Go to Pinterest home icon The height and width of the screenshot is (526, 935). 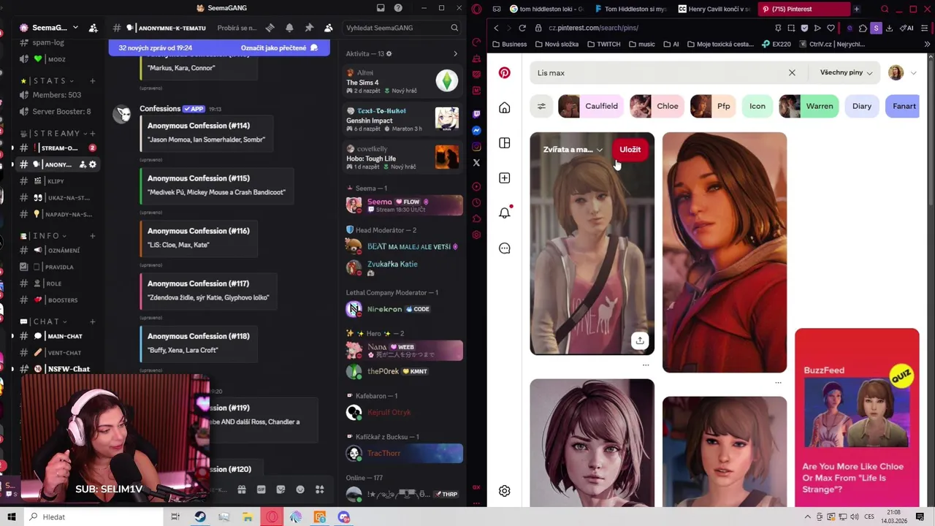click(x=505, y=108)
